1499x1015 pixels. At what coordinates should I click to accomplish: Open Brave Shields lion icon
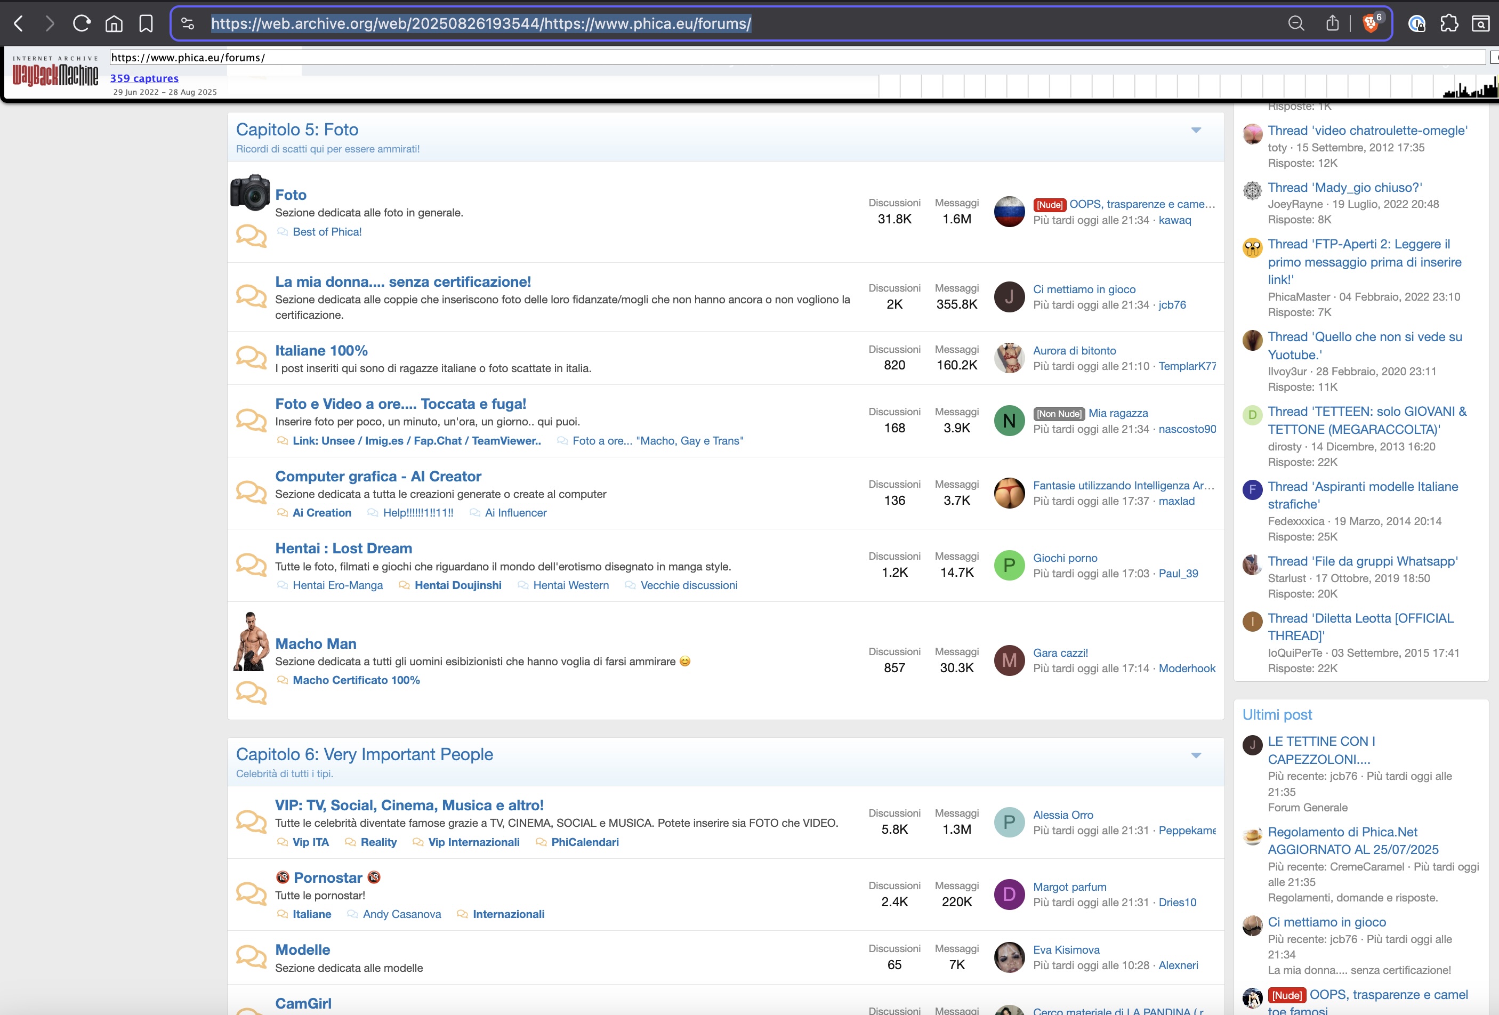click(1370, 24)
